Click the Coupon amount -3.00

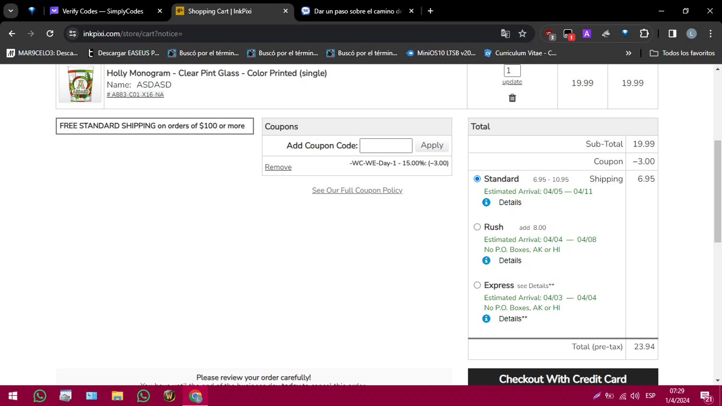[644, 161]
